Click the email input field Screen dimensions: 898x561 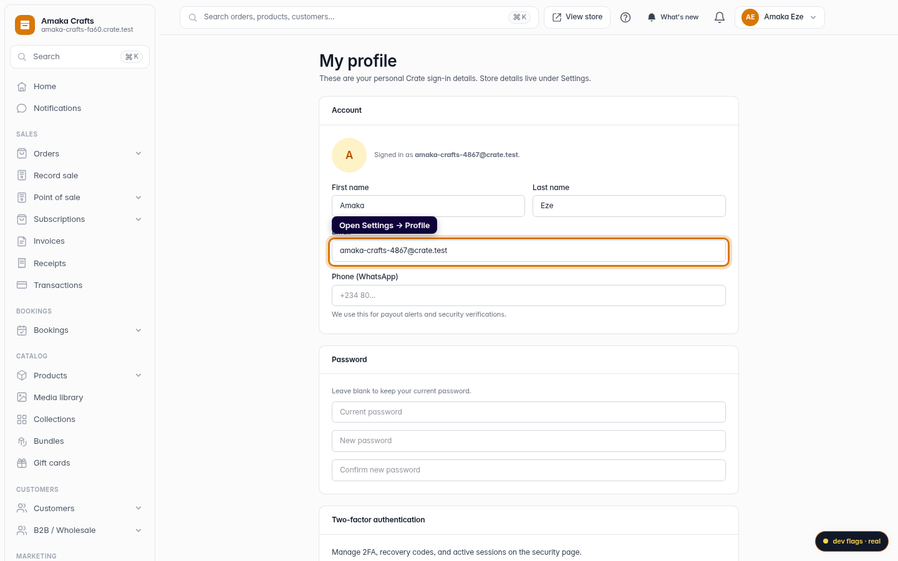pos(529,251)
